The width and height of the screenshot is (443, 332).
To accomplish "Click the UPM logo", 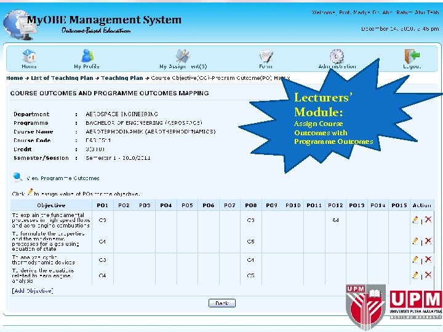I will pos(394,307).
